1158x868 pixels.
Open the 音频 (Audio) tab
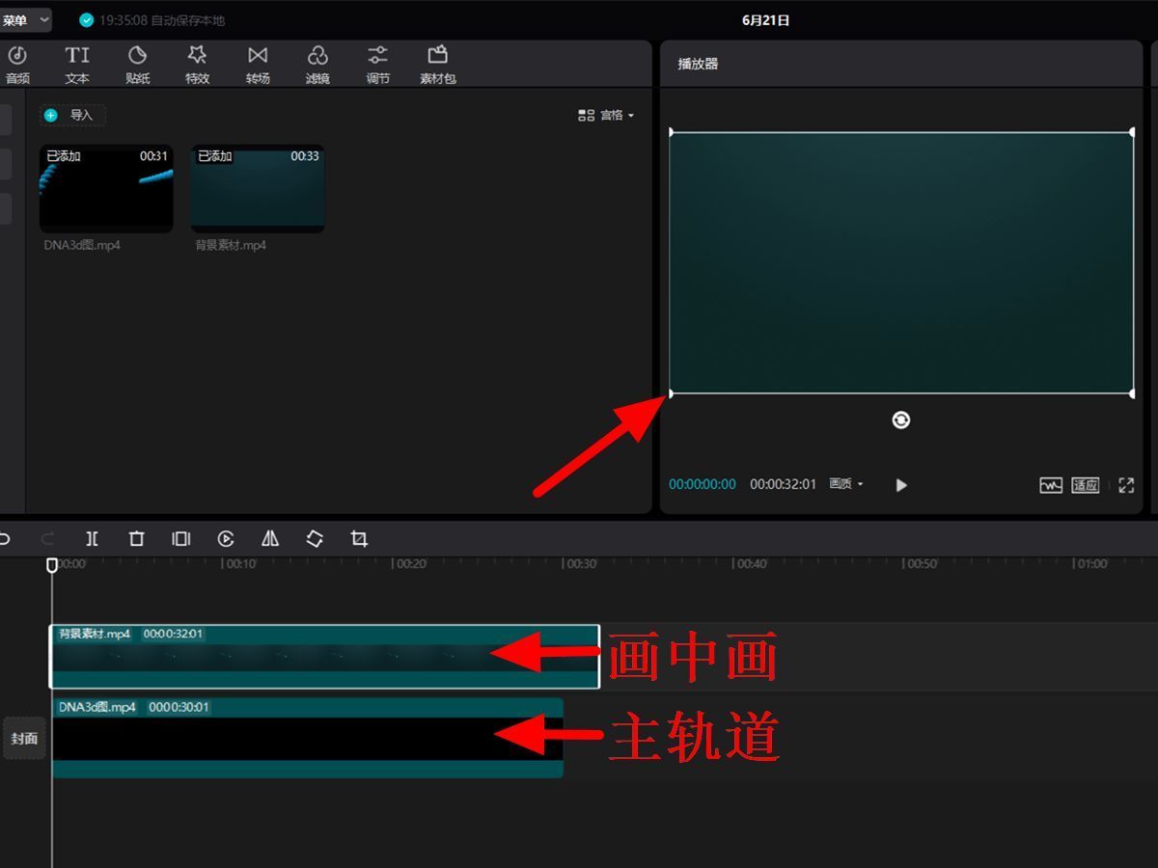point(17,64)
